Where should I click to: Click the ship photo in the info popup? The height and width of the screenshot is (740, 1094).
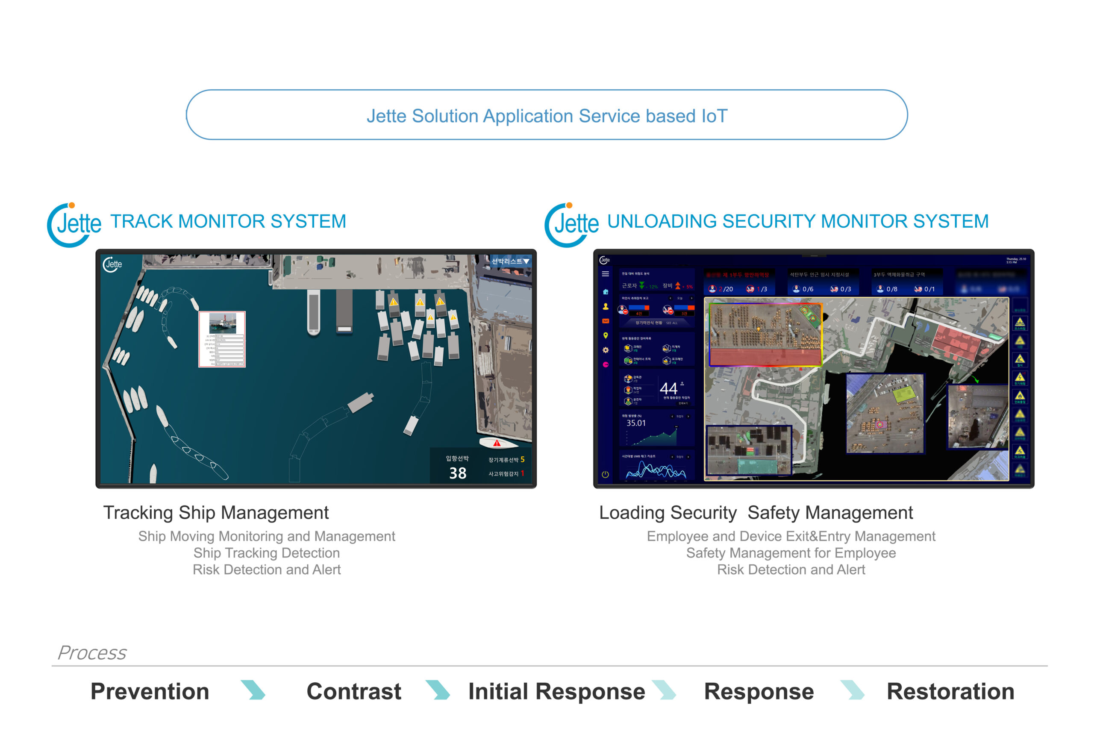click(x=223, y=323)
